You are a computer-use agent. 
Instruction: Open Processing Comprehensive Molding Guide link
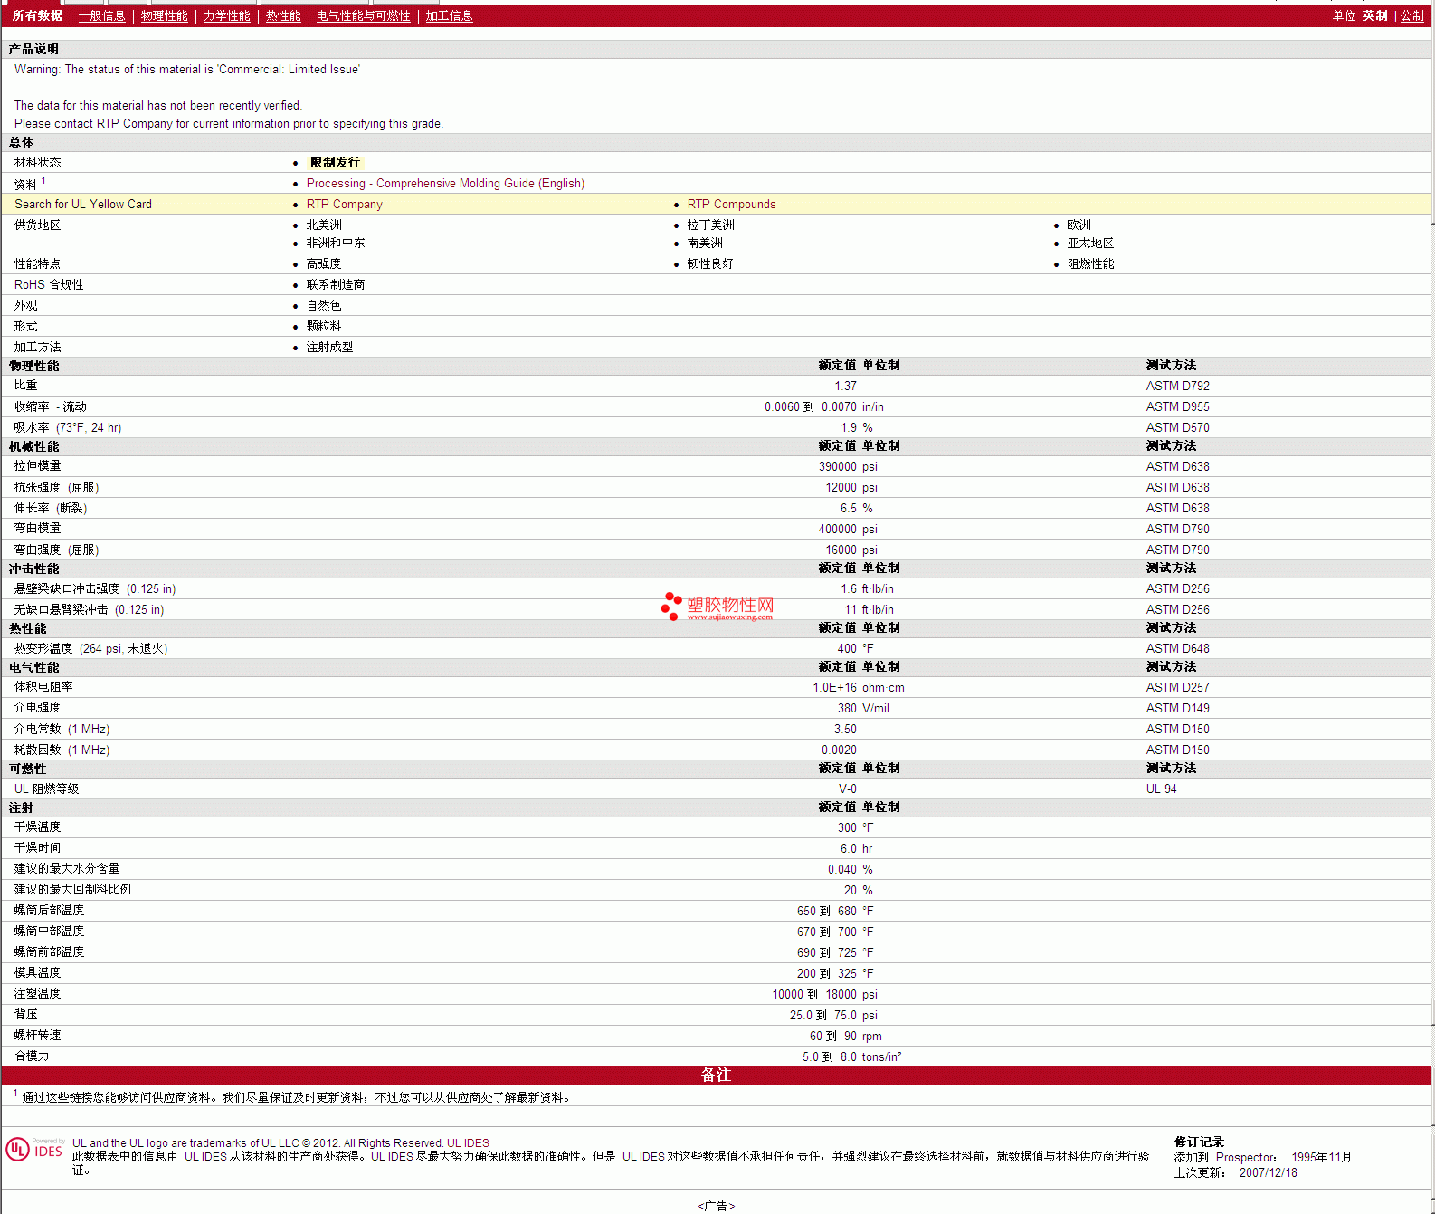click(x=445, y=183)
